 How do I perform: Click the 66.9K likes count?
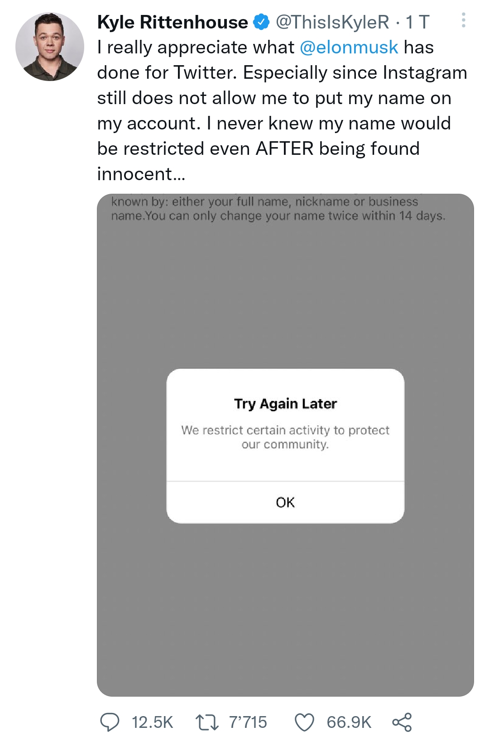(349, 722)
